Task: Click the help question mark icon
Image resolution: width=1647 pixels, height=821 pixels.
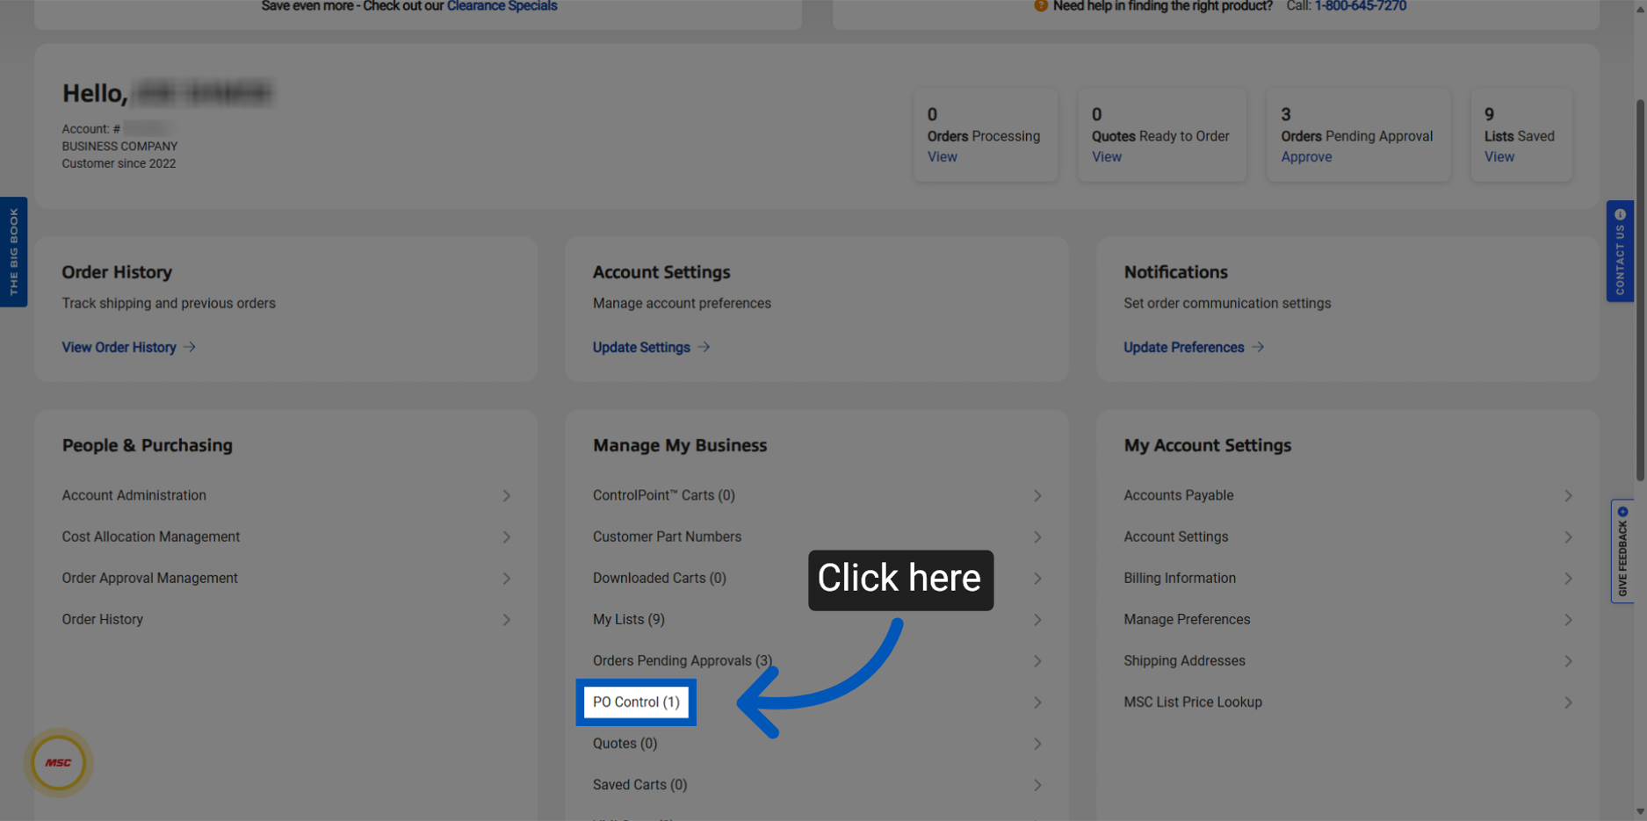Action: (1040, 5)
